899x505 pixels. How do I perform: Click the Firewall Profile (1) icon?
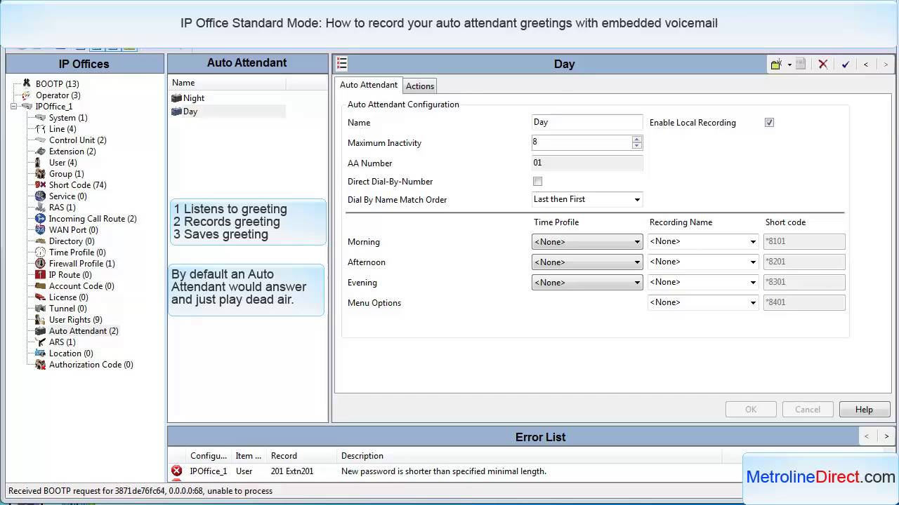pos(41,264)
